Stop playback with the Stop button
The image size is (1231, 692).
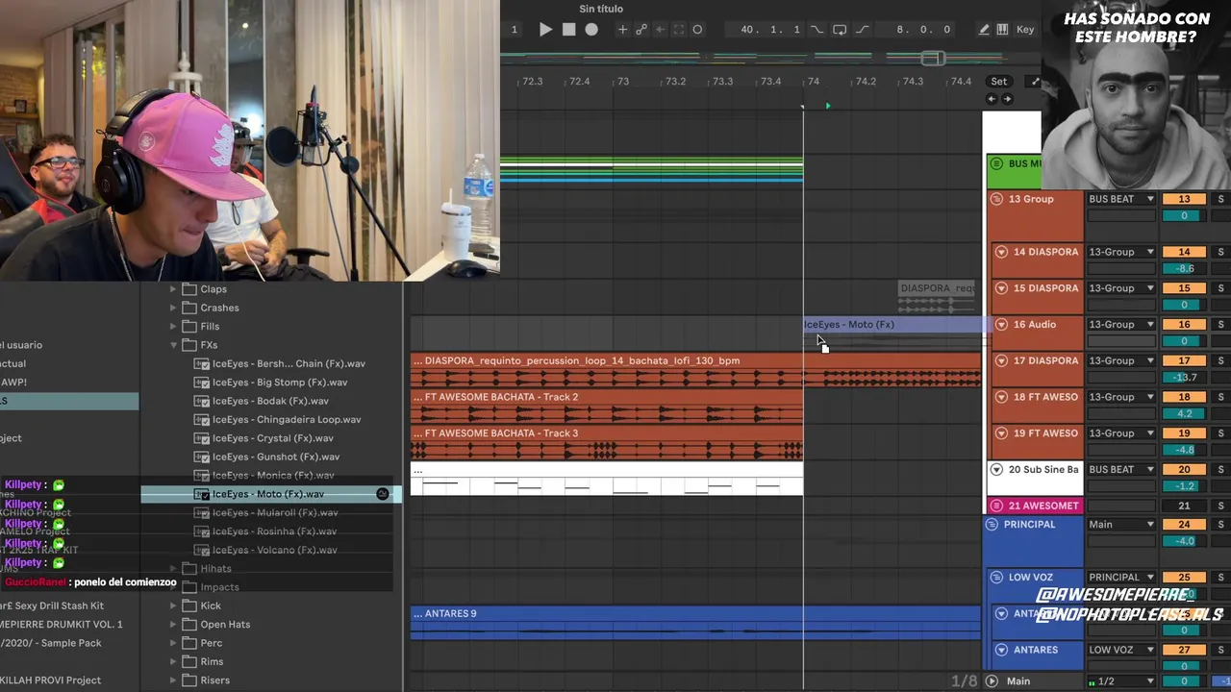568,30
